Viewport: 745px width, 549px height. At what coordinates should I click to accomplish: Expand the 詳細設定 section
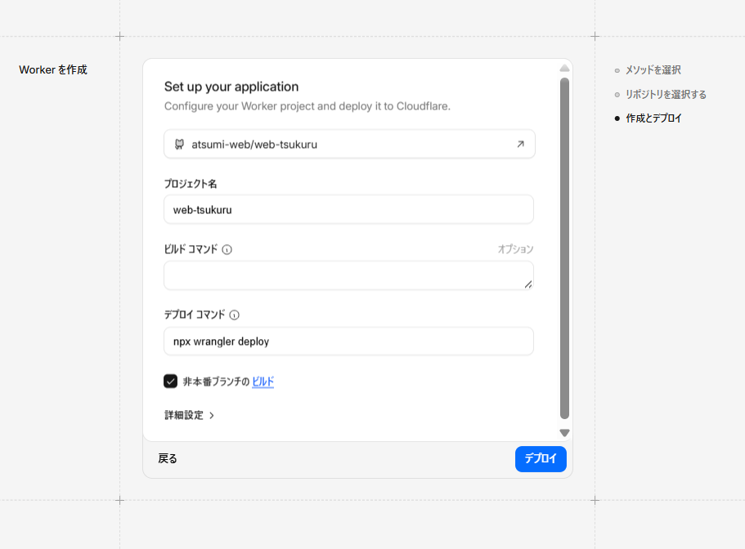coord(190,415)
